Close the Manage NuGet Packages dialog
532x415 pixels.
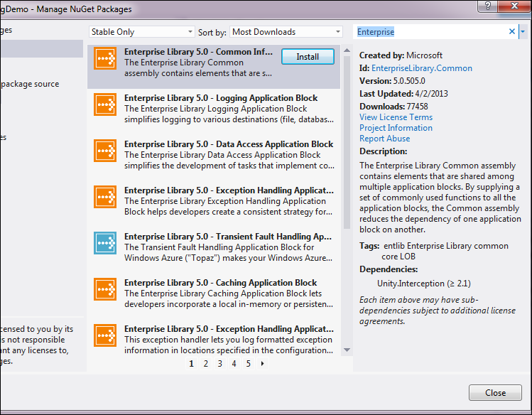click(495, 392)
